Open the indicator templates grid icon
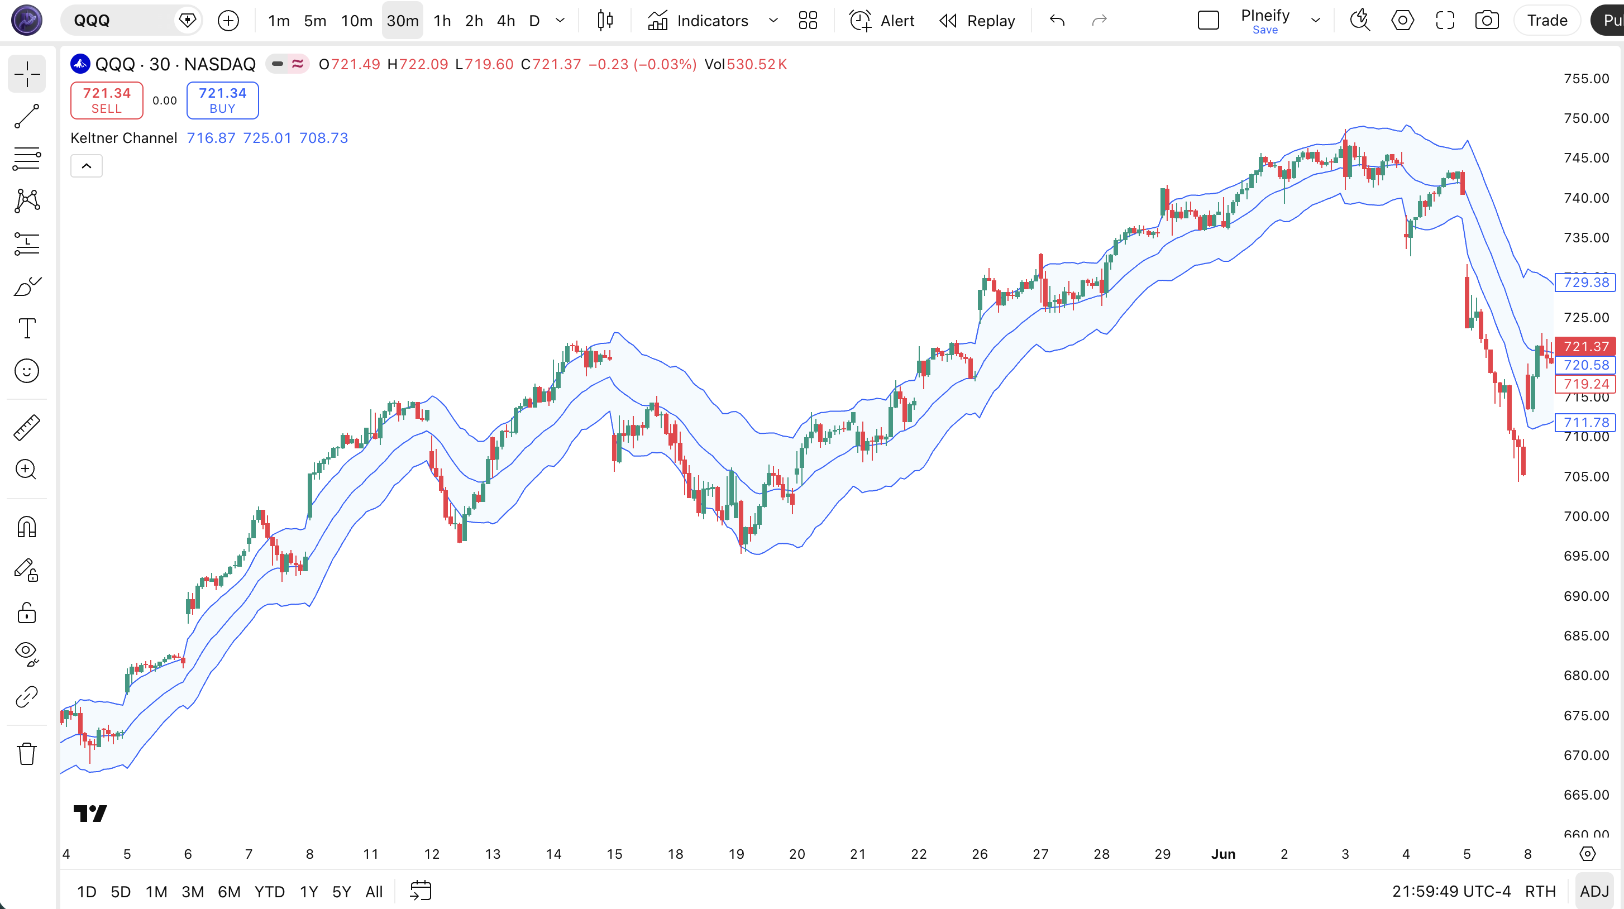1624x909 pixels. 808,21
